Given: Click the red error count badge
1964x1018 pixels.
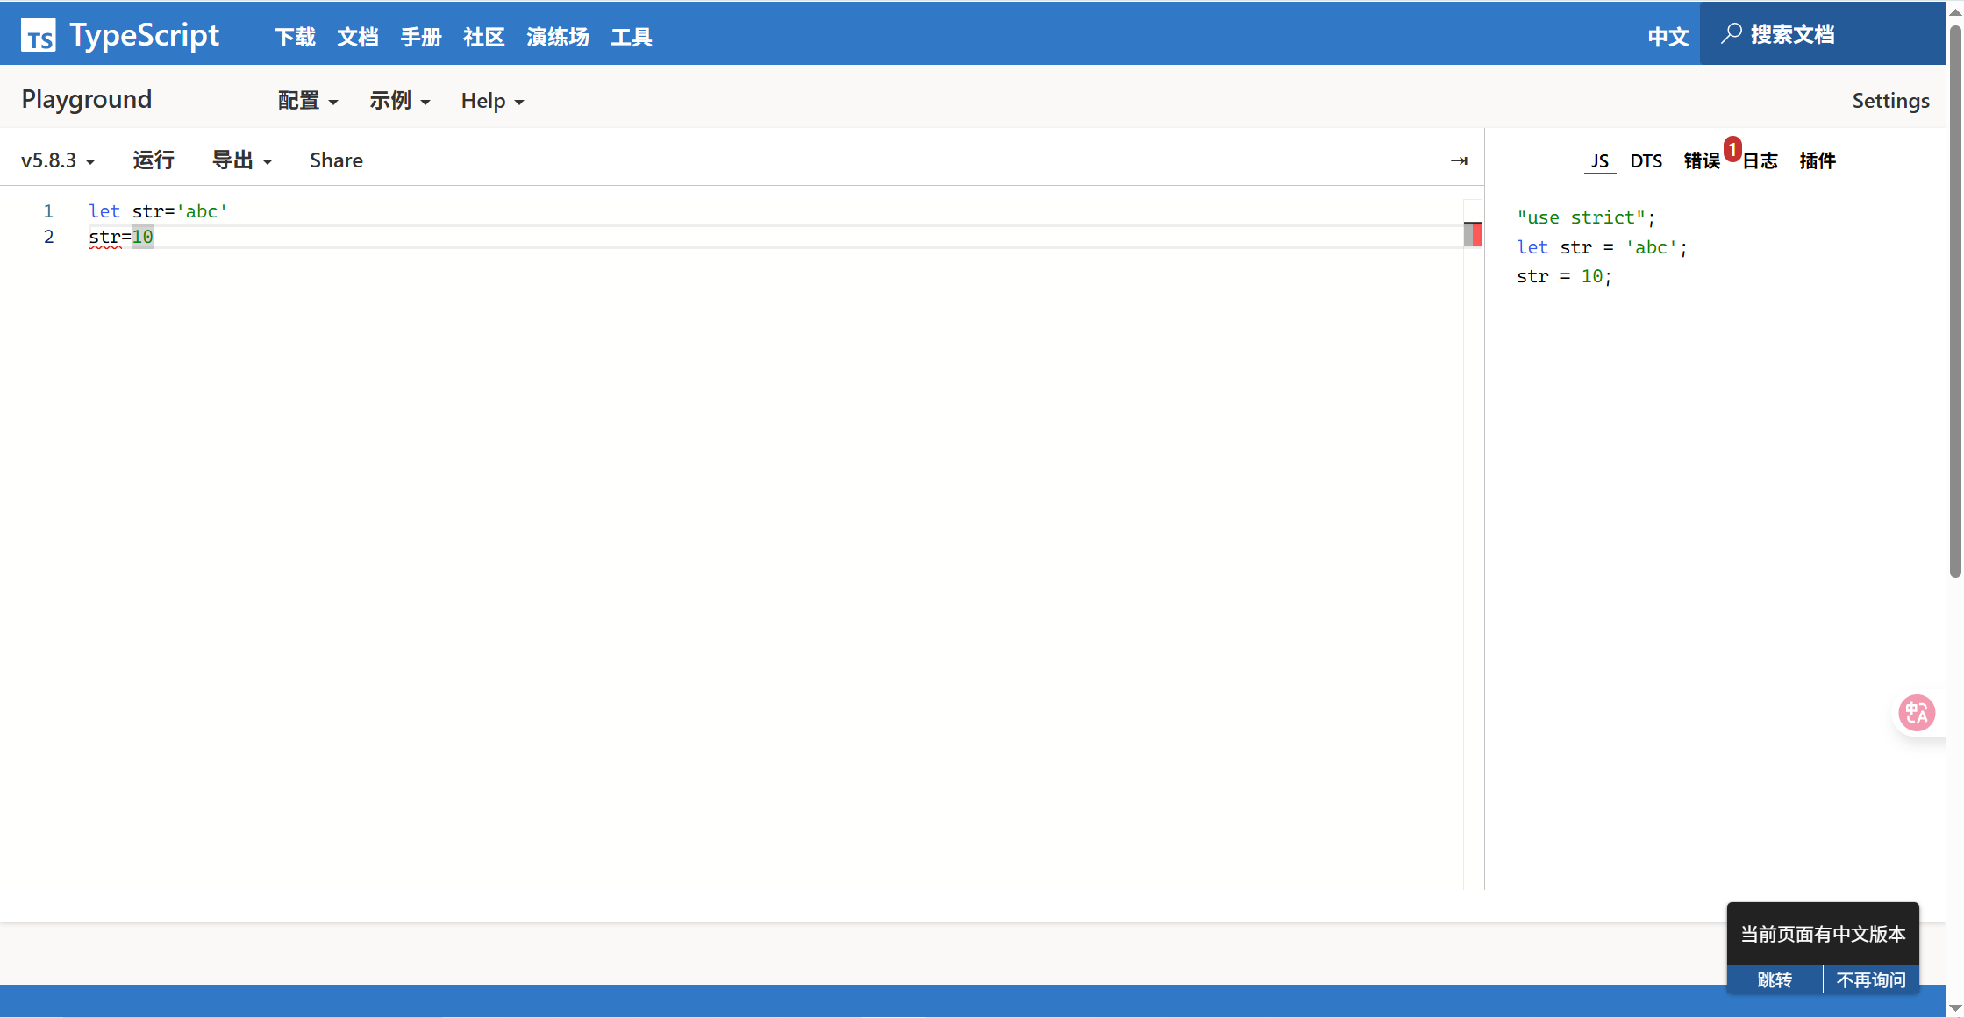Looking at the screenshot, I should [x=1732, y=149].
